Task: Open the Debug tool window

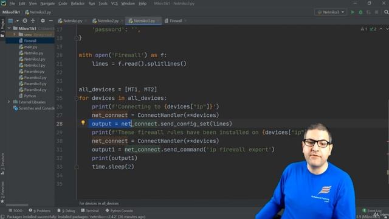Action: pos(66,210)
